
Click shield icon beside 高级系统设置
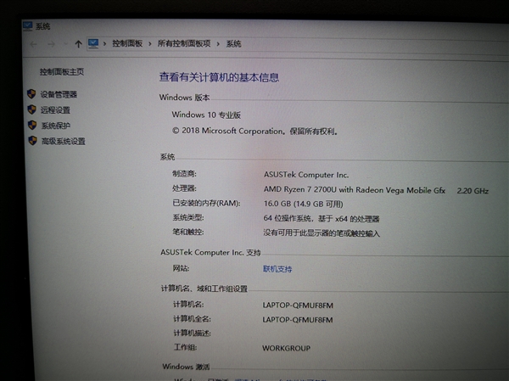(32, 141)
